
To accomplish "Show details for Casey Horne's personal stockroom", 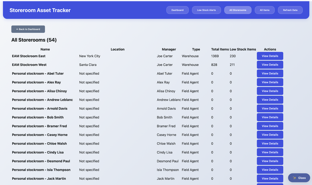I will pyautogui.click(x=270, y=135).
